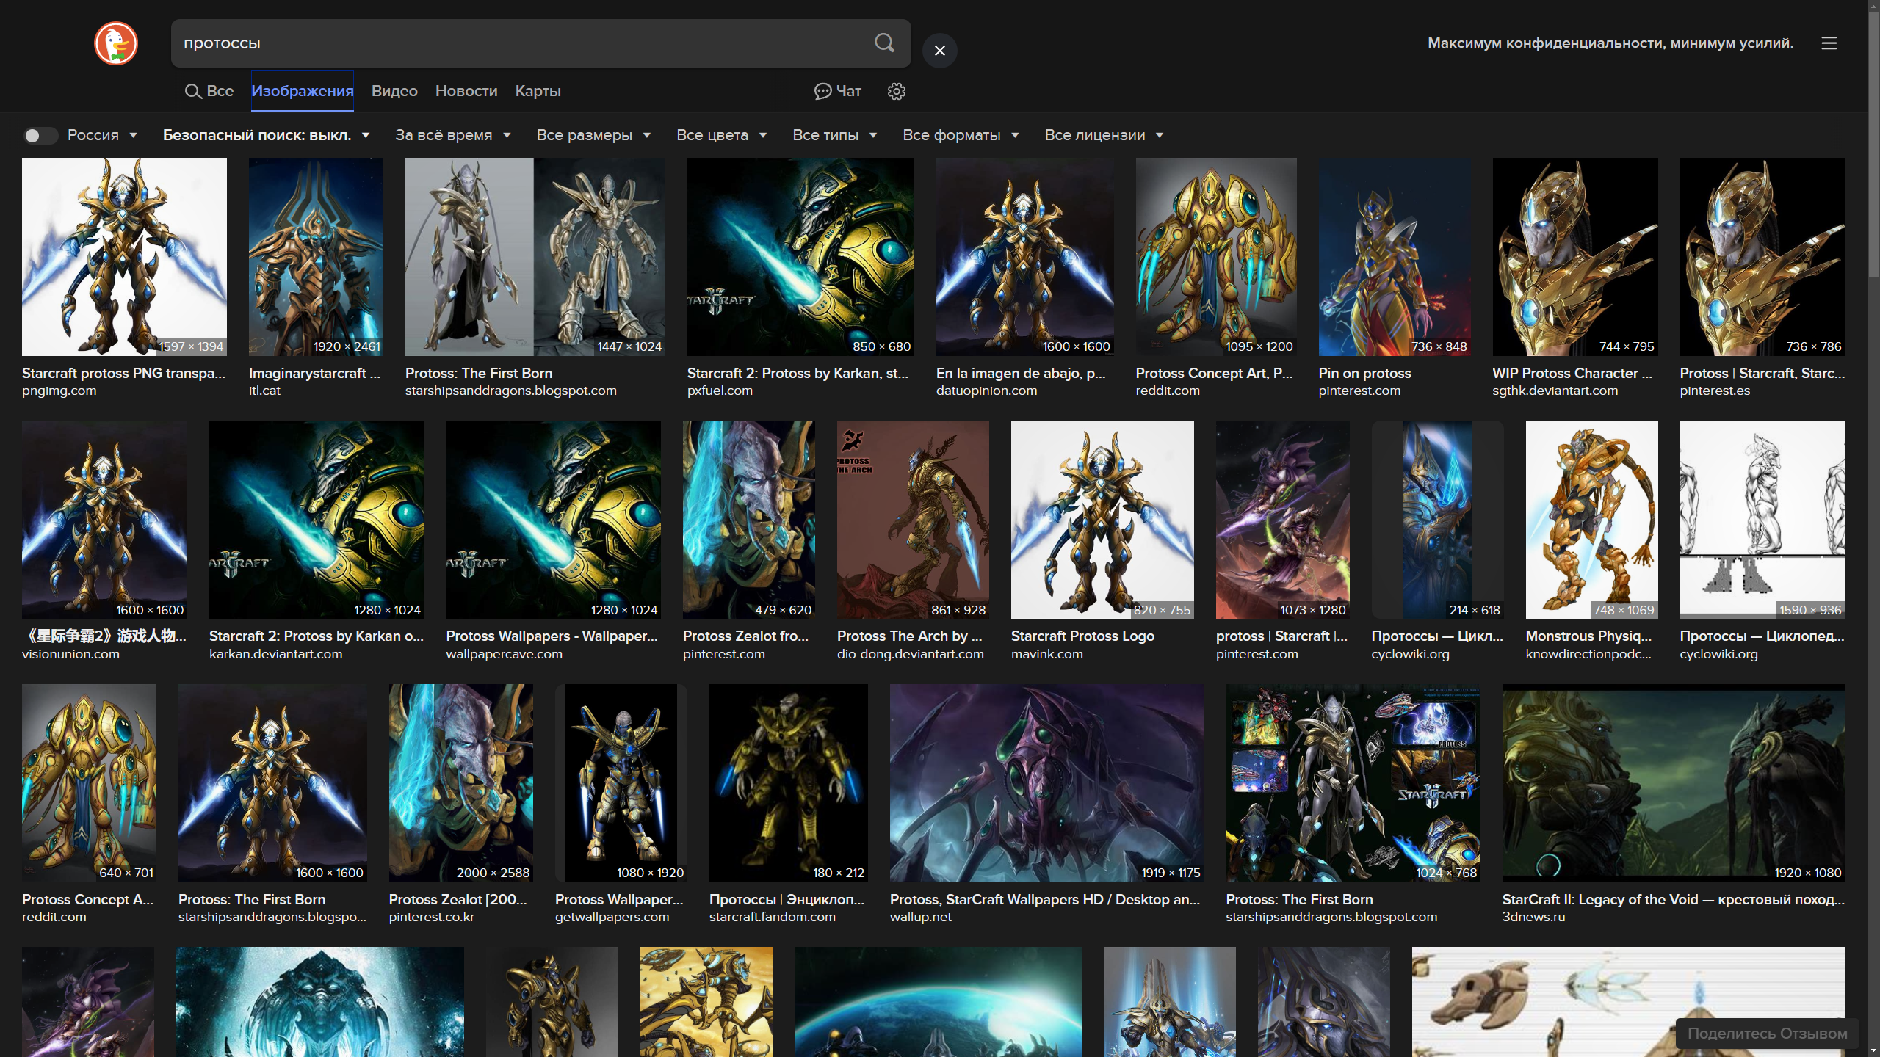This screenshot has width=1880, height=1057.
Task: Expand the Россия region dropdown
Action: 103,135
